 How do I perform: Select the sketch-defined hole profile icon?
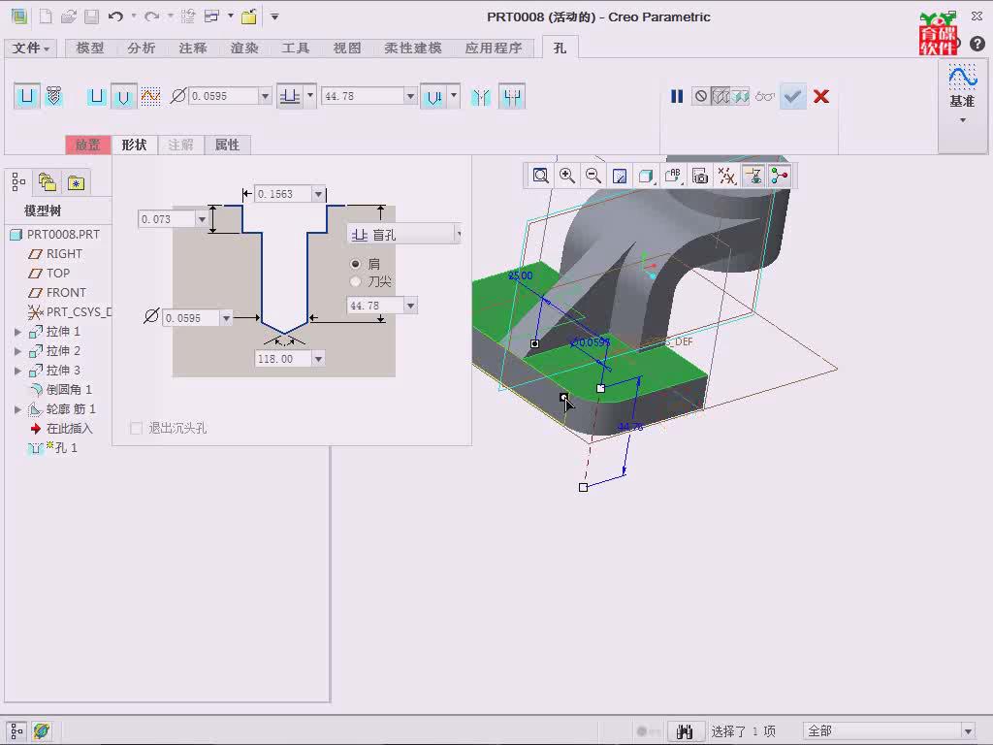click(150, 96)
